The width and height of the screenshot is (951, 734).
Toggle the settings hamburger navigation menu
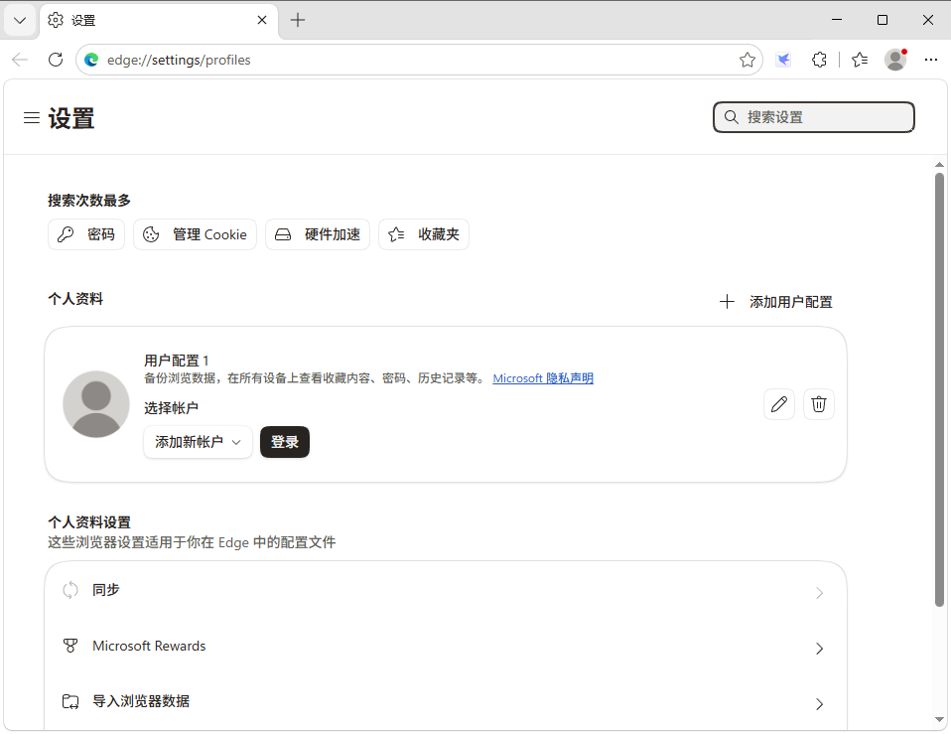(32, 117)
